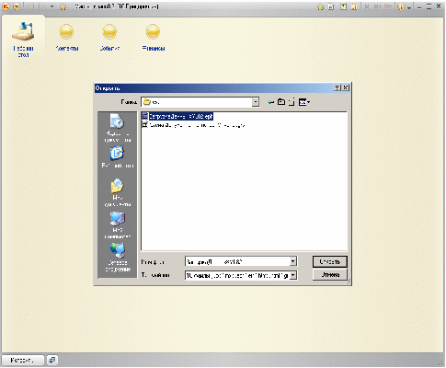Click the Open button in dialog
The width and height of the screenshot is (446, 368).
pos(330,262)
